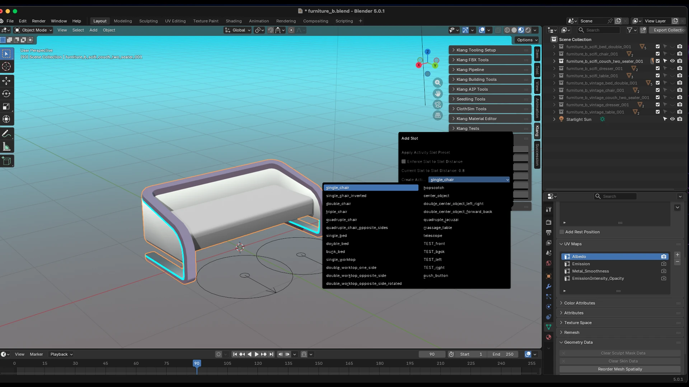
Task: Toggle render camera for Emission UV map
Action: coord(664,264)
